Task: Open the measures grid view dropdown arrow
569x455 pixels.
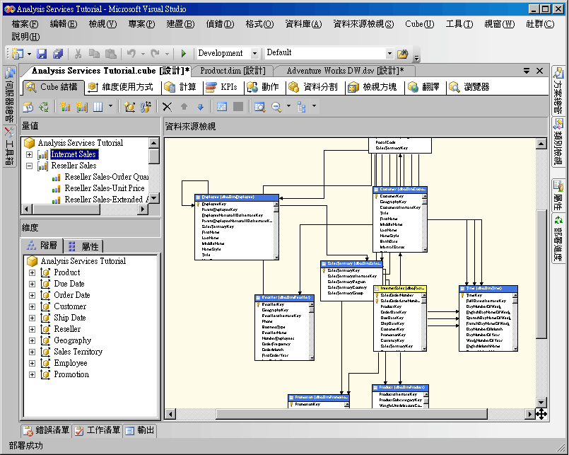Action: click(111, 106)
